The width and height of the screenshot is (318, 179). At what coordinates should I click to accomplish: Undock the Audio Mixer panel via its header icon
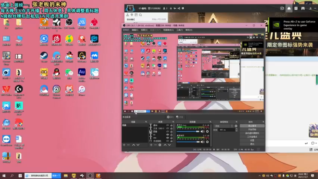coord(210,122)
